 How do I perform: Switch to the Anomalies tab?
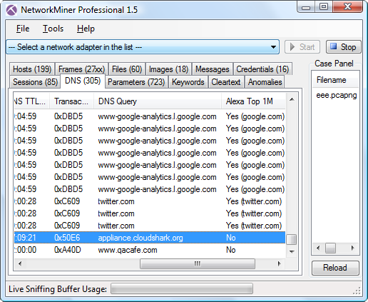265,82
